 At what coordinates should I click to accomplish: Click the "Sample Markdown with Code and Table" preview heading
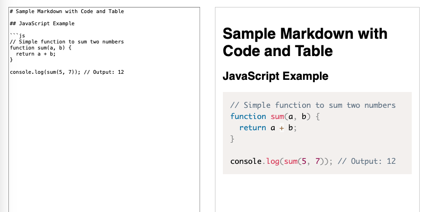[305, 42]
